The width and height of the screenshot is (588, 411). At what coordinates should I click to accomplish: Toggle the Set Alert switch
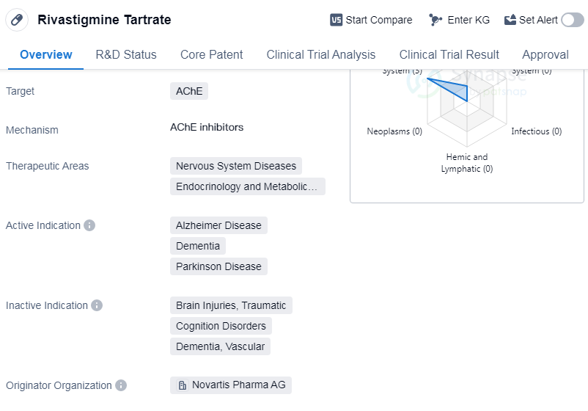tap(572, 20)
